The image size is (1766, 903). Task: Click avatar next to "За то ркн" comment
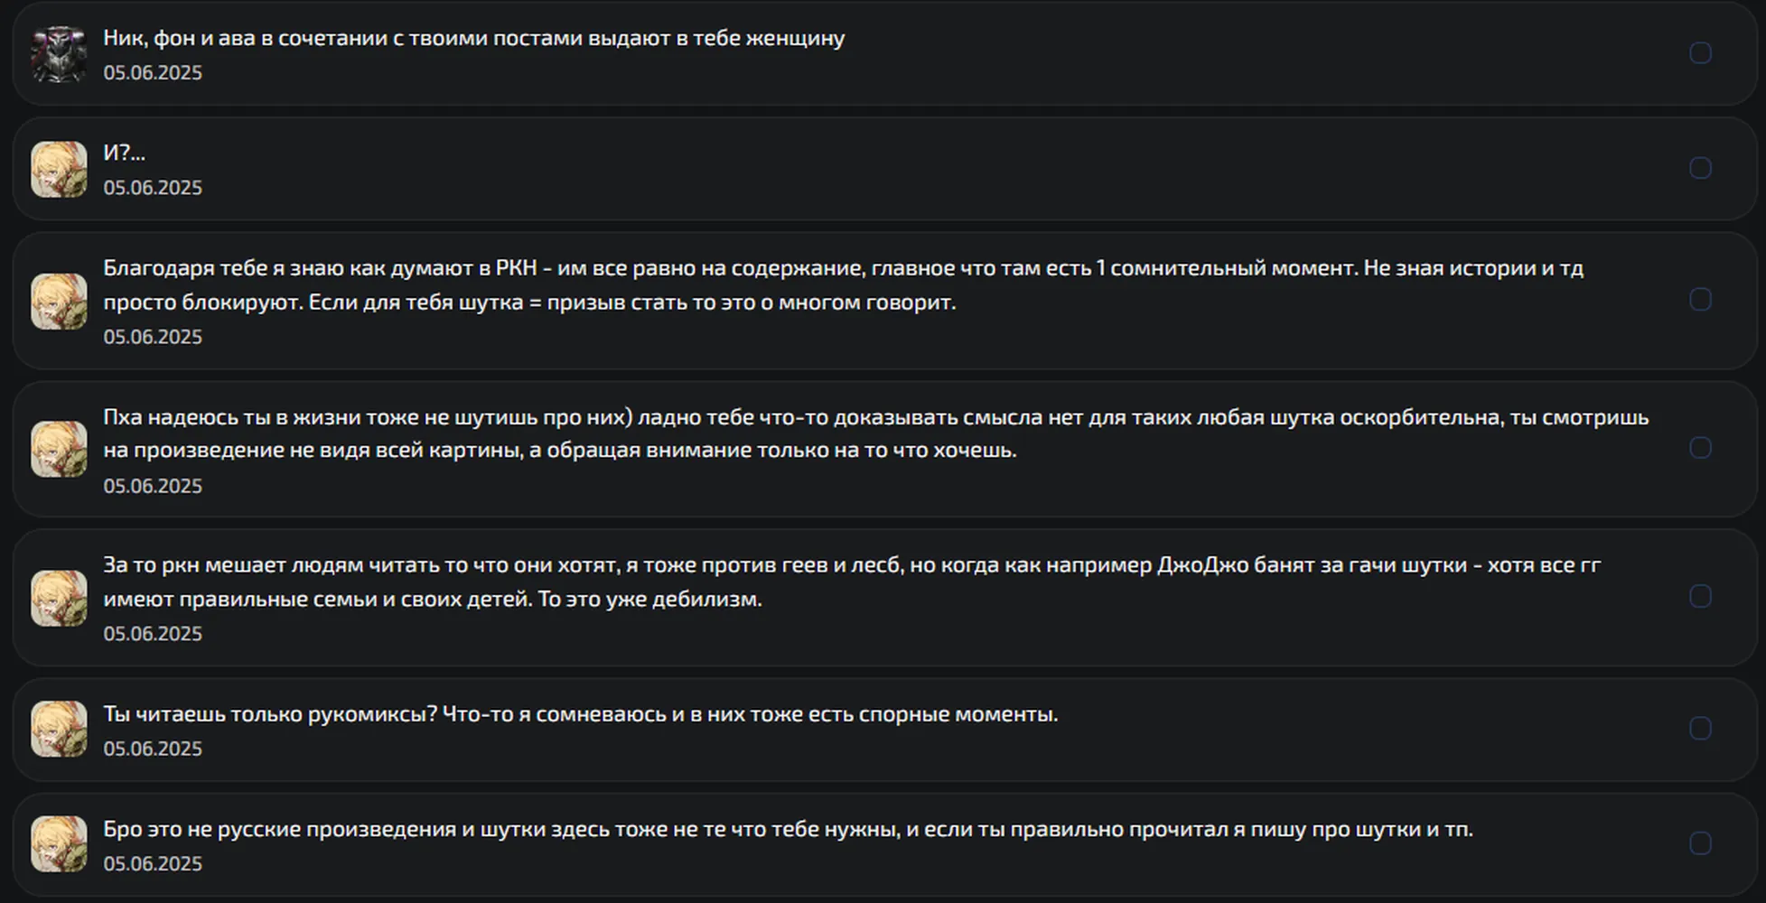(x=59, y=598)
